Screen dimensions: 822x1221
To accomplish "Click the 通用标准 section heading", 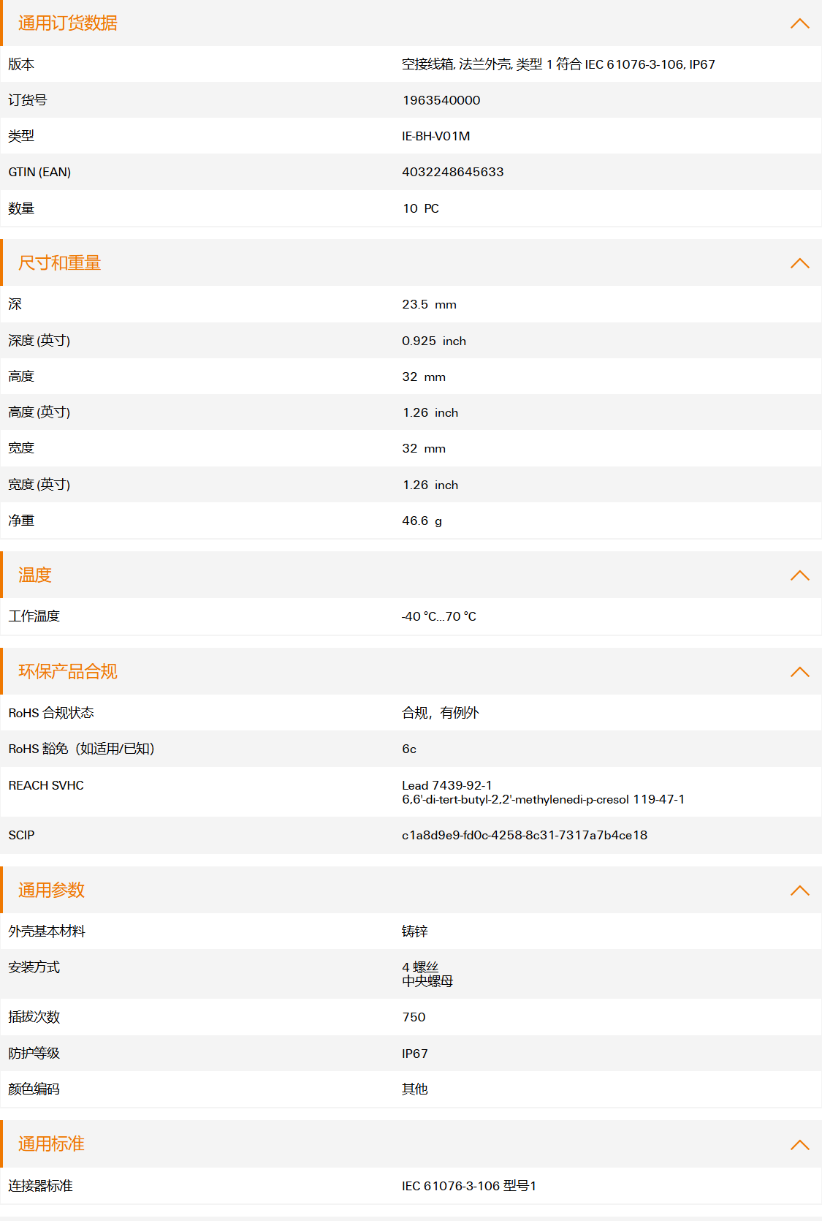I will [52, 1144].
